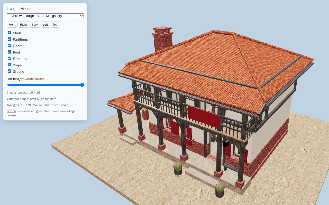Image resolution: width=329 pixels, height=205 pixels.
Task: Switch to the Right view
Action: (23, 25)
